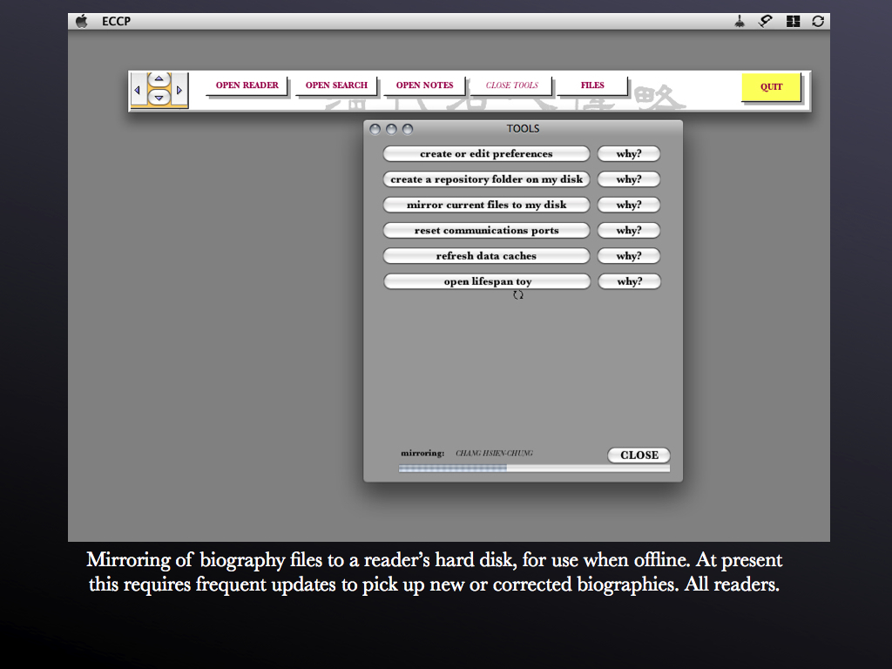This screenshot has height=669, width=892.
Task: Open the ECCP application menu
Action: click(116, 22)
